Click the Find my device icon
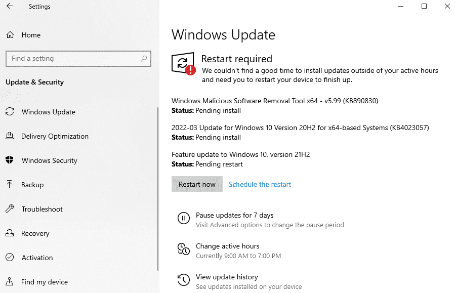Screen dimensions: 455x293 (x=9, y=281)
